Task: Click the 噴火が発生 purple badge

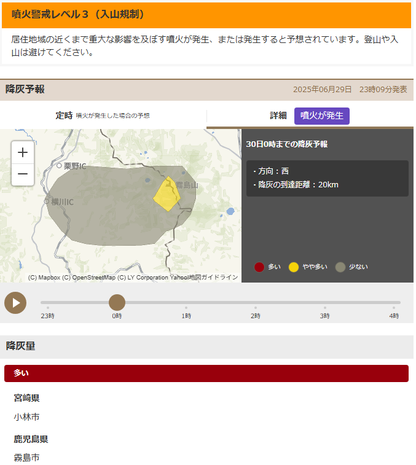Action: [x=321, y=115]
